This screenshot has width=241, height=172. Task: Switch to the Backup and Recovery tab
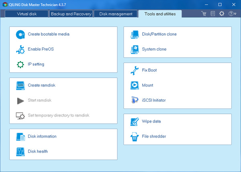tap(70, 14)
